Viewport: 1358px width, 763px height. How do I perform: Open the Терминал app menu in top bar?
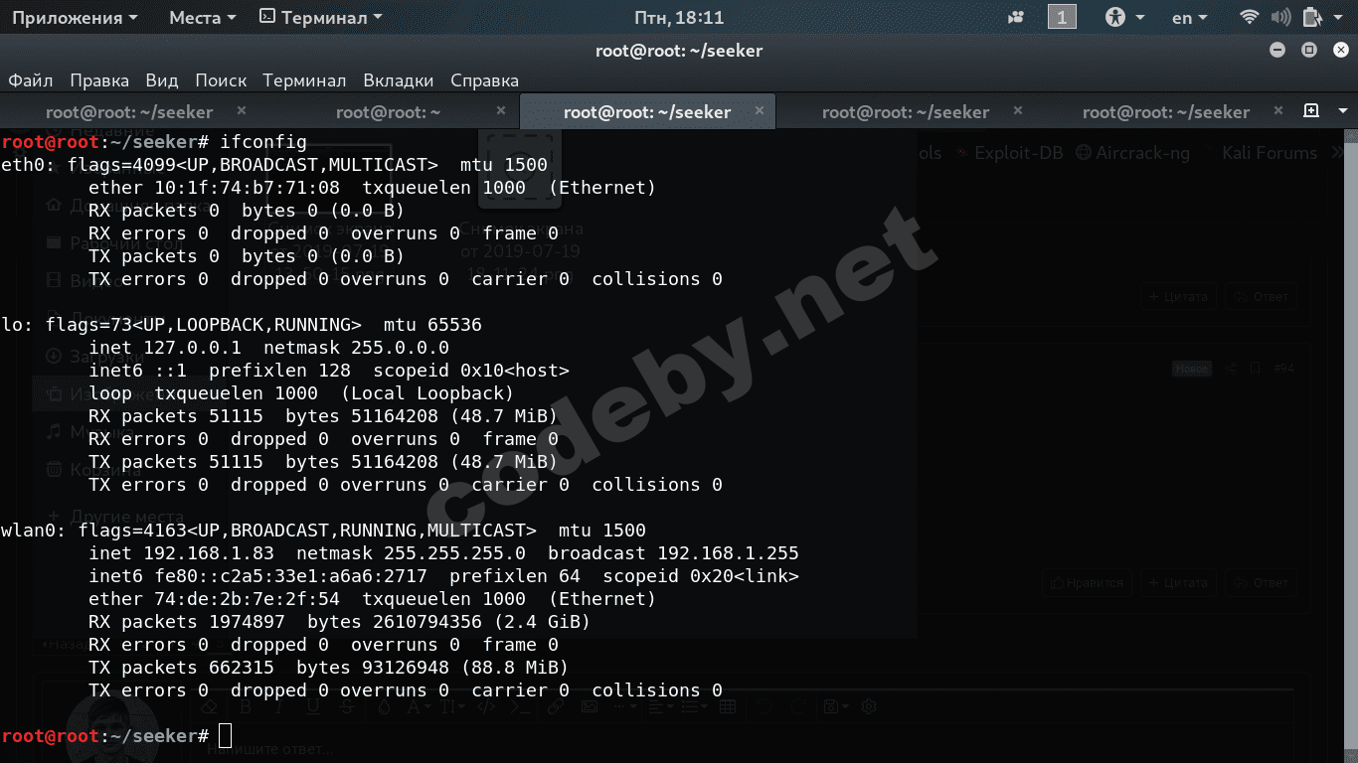321,18
